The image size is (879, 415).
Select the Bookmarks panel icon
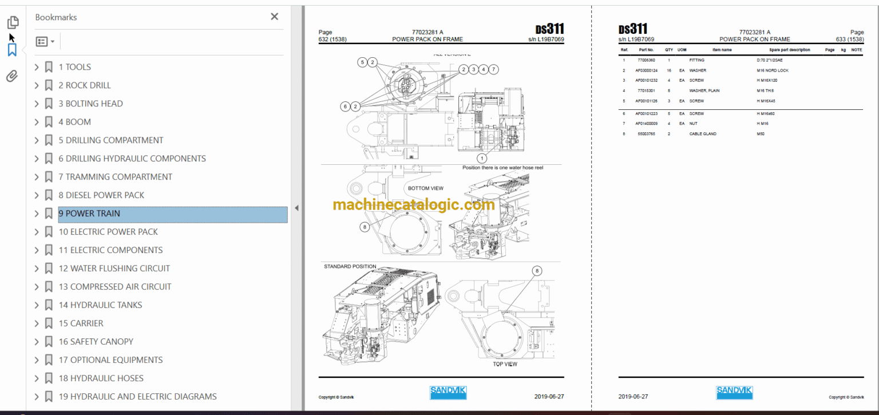[x=13, y=49]
